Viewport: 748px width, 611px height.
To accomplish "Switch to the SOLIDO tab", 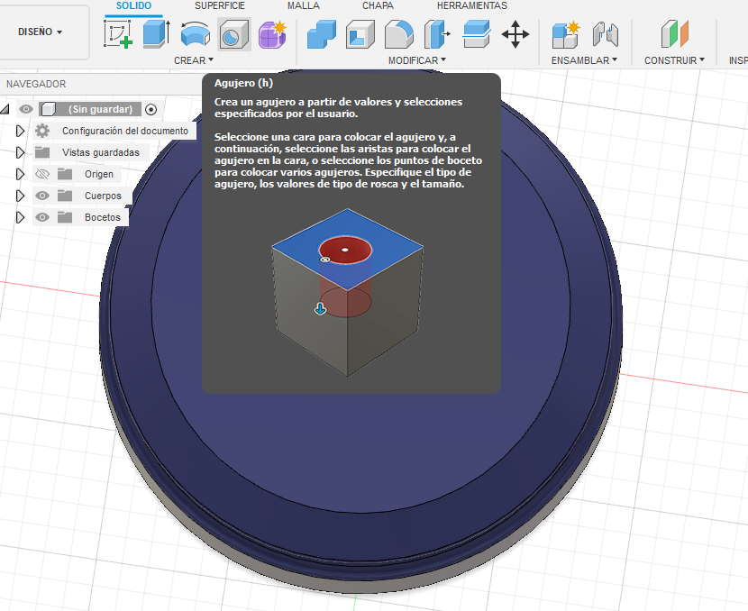I will coord(133,5).
